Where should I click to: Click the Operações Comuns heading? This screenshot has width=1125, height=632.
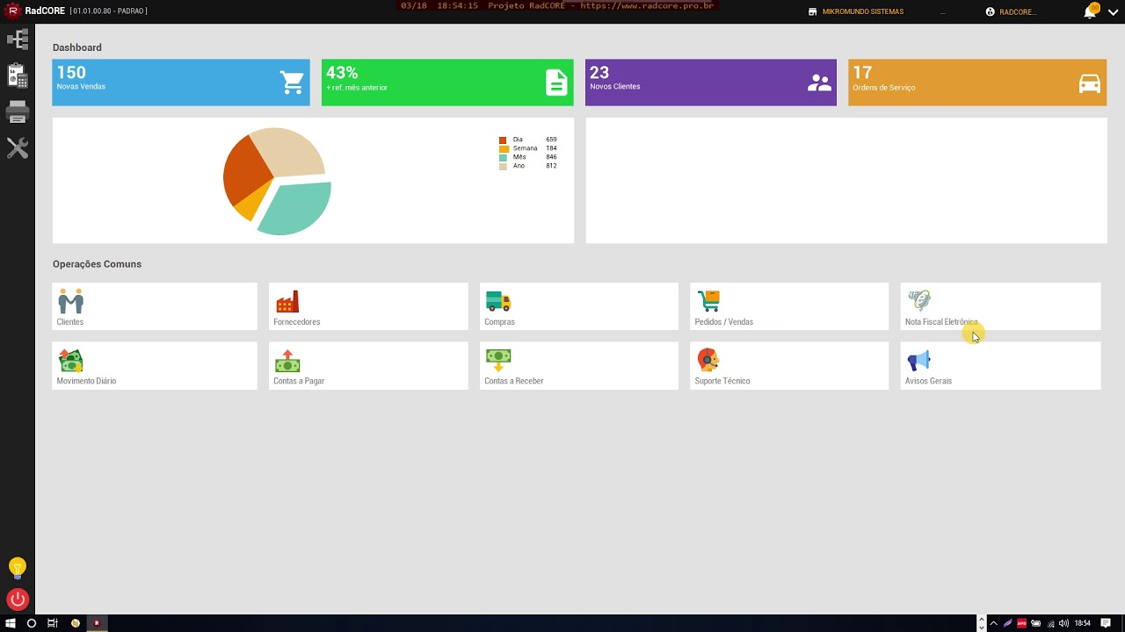click(x=97, y=264)
